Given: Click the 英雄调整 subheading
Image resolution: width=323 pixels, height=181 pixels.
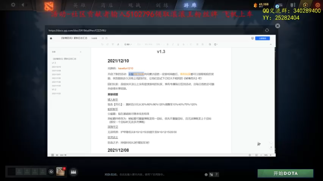Looking at the screenshot, I should coord(113,95).
